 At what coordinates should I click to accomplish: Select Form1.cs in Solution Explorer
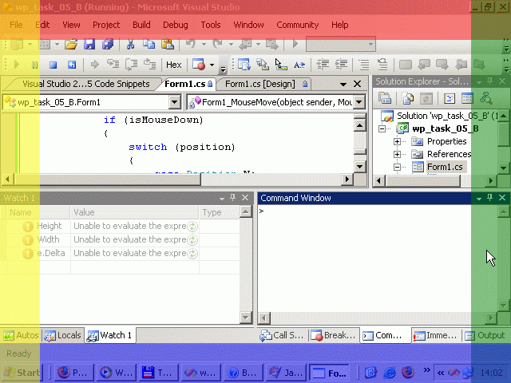pos(445,167)
